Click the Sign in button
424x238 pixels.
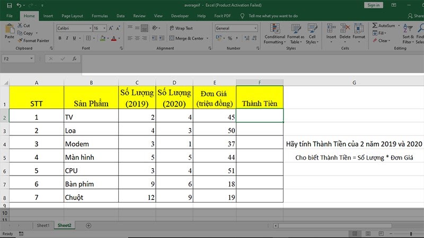374,5
